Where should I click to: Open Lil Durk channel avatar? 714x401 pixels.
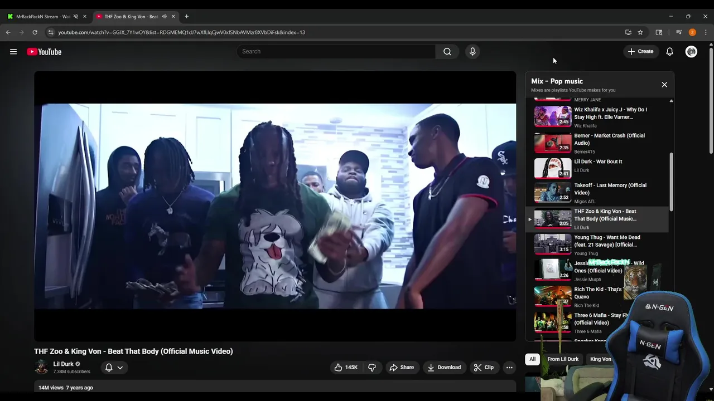(41, 367)
